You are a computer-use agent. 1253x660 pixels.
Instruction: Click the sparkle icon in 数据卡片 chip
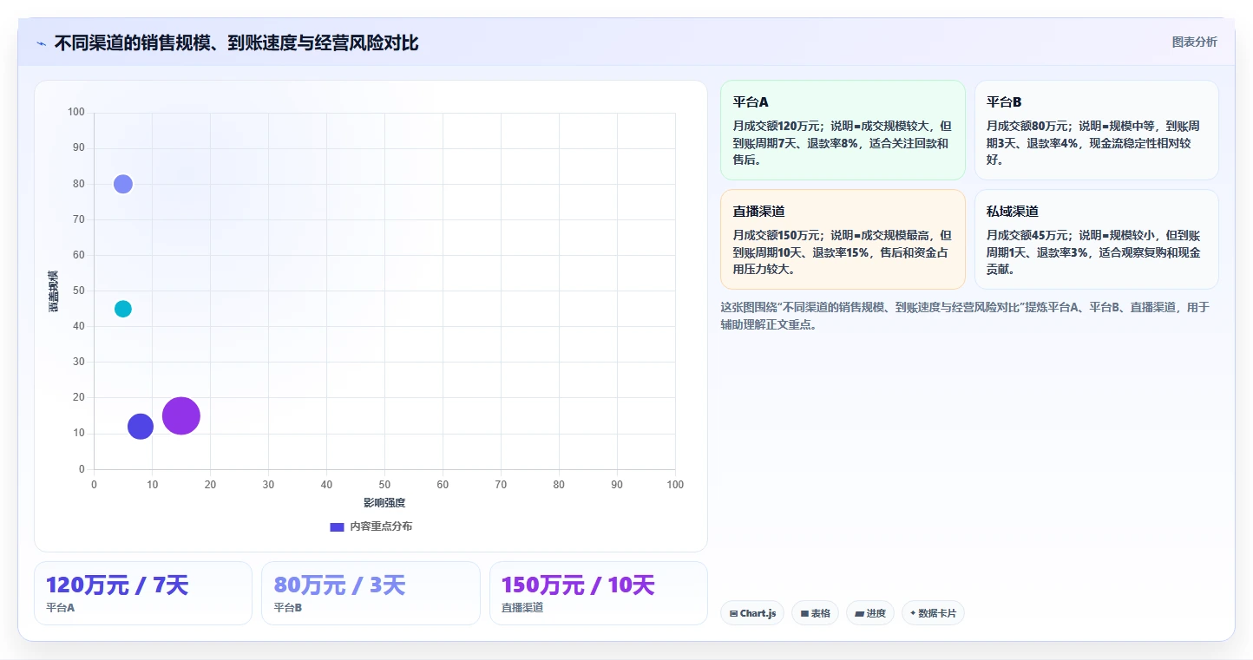coord(913,613)
